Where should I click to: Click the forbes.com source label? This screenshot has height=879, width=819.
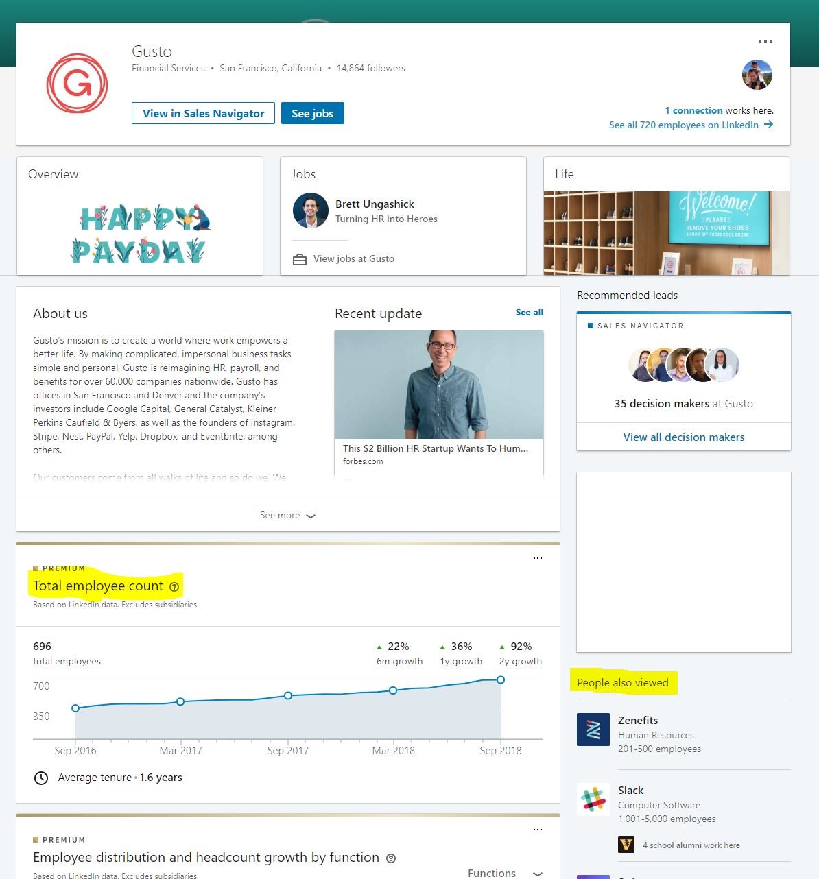[363, 461]
